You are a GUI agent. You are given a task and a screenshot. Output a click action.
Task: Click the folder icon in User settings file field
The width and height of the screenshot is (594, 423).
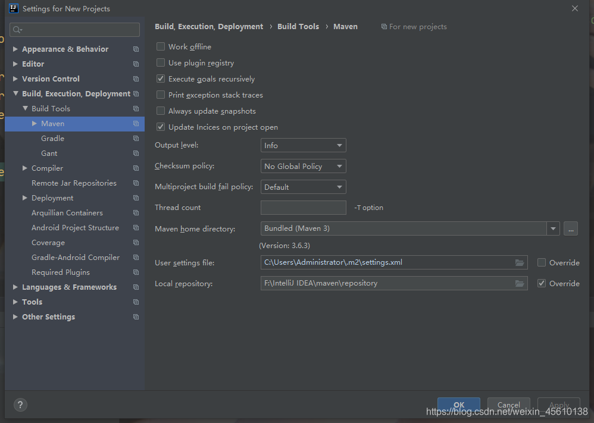pyautogui.click(x=520, y=262)
